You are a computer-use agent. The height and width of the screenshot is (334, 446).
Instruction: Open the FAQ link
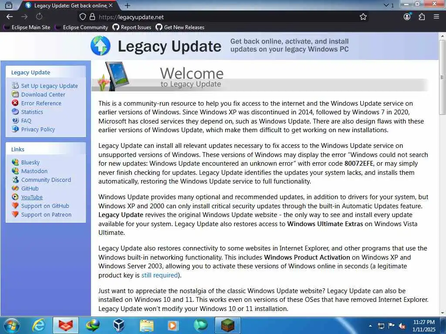tap(26, 121)
